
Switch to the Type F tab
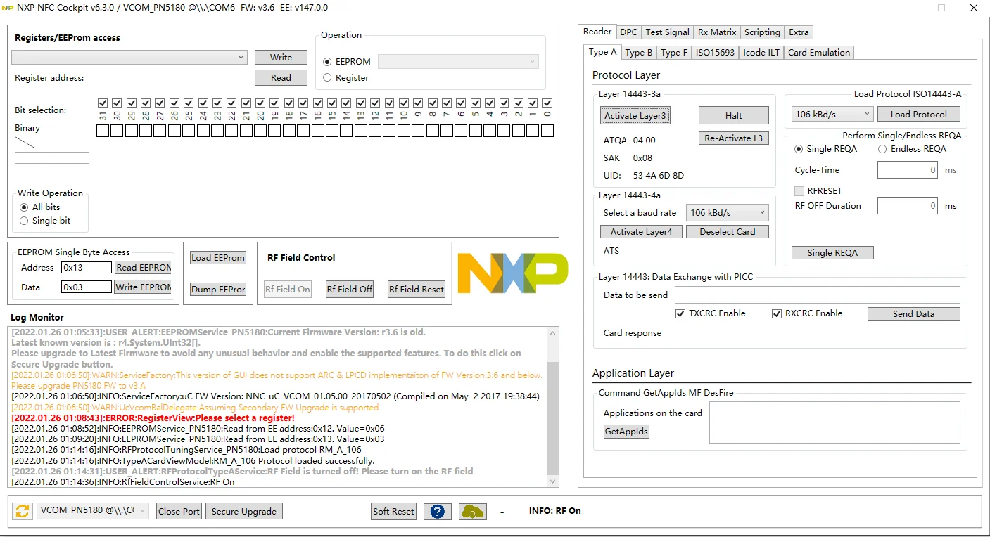pos(674,53)
